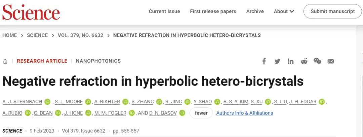Viewport: 363px width, 137px height.
Task: Open Authors Info & Affiliations link
Action: (x=244, y=113)
